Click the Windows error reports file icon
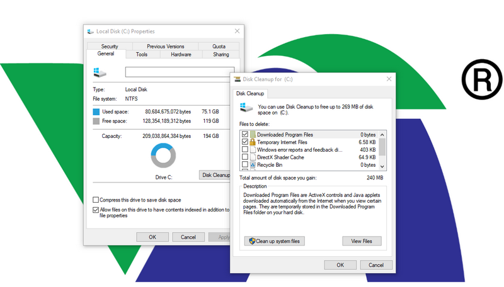The height and width of the screenshot is (287, 504). [253, 150]
